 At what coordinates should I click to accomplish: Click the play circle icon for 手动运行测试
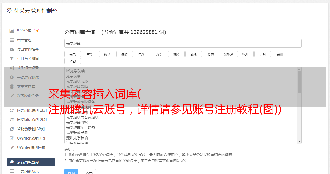pyautogui.click(x=12, y=77)
